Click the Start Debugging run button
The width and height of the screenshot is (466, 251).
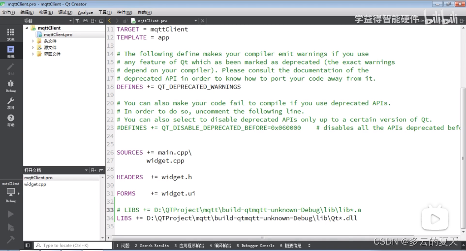click(10, 228)
